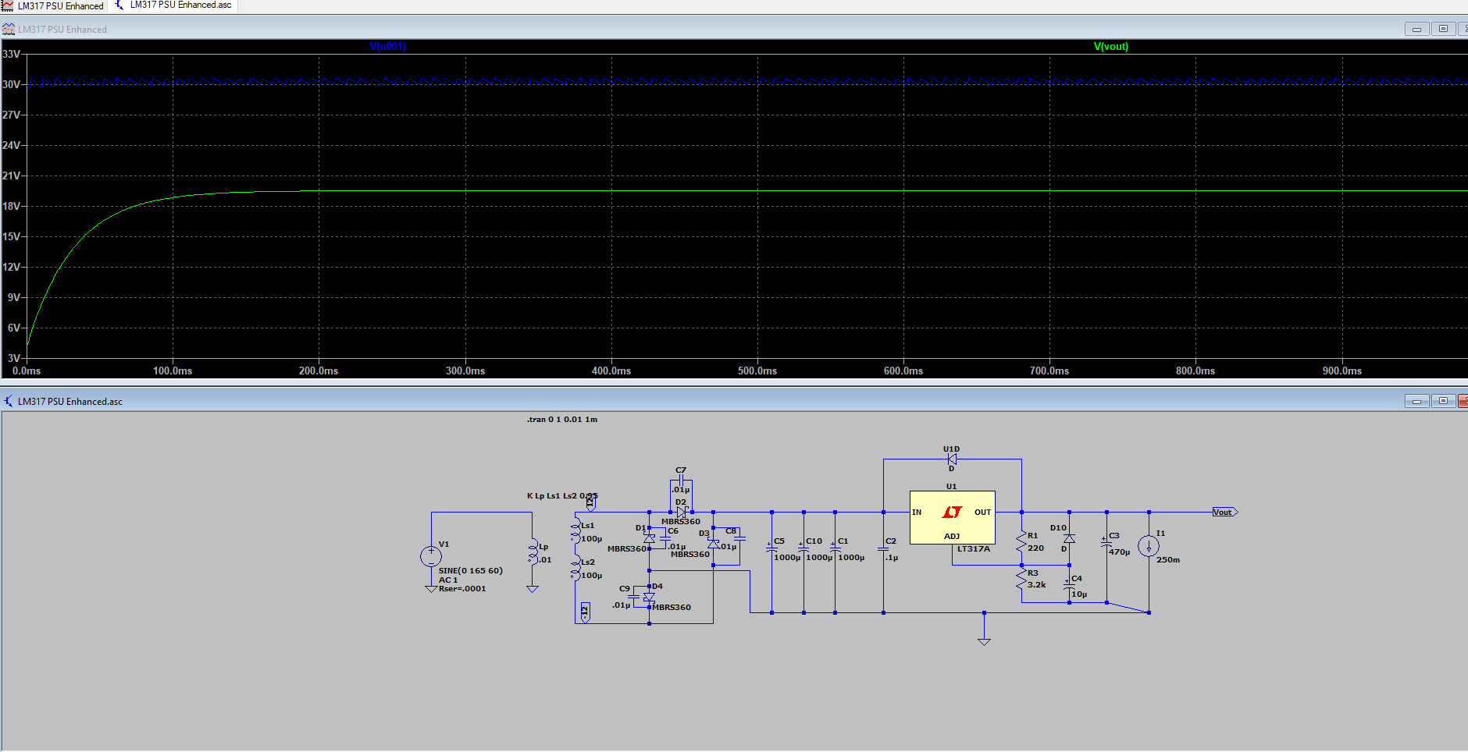Screen dimensions: 1468x752
Task: Click the 250m value of I1
Action: pos(1168,559)
